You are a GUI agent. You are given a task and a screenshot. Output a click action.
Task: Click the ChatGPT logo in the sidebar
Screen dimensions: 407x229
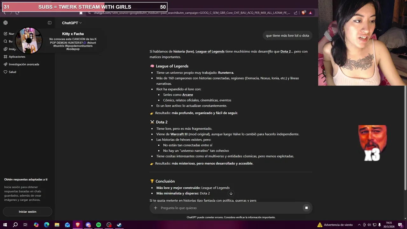(5, 23)
